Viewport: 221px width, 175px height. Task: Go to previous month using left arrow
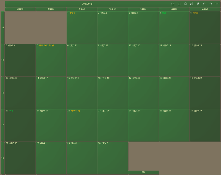[x=204, y=4]
